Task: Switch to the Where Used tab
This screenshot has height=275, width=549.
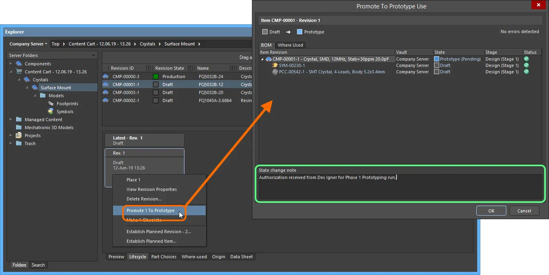Action: (x=290, y=45)
